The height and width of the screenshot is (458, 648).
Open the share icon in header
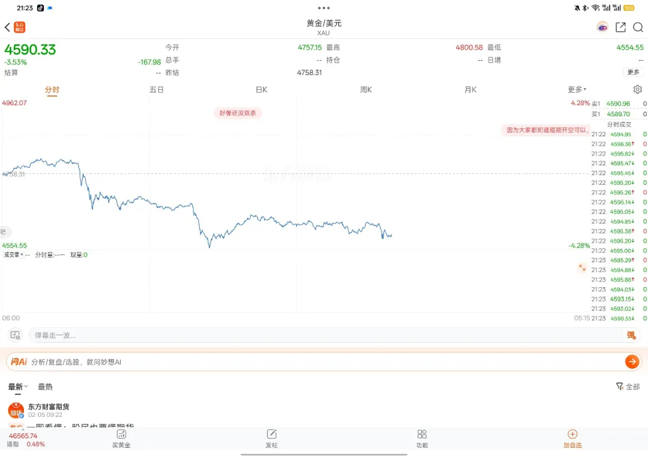(621, 27)
